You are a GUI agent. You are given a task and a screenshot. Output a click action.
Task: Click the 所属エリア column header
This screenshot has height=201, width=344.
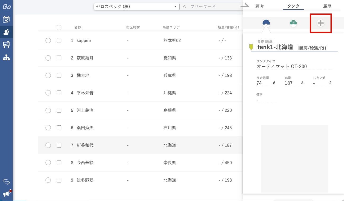pyautogui.click(x=171, y=27)
